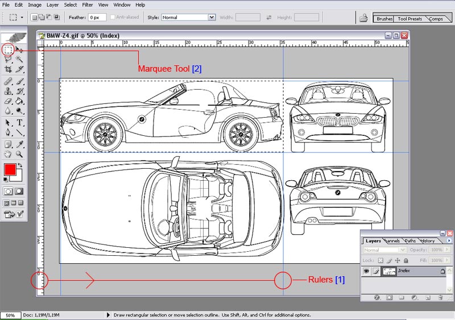Image resolution: width=455 pixels, height=320 pixels.
Task: Expand the Layers blend mode dropdown
Action: 402,250
